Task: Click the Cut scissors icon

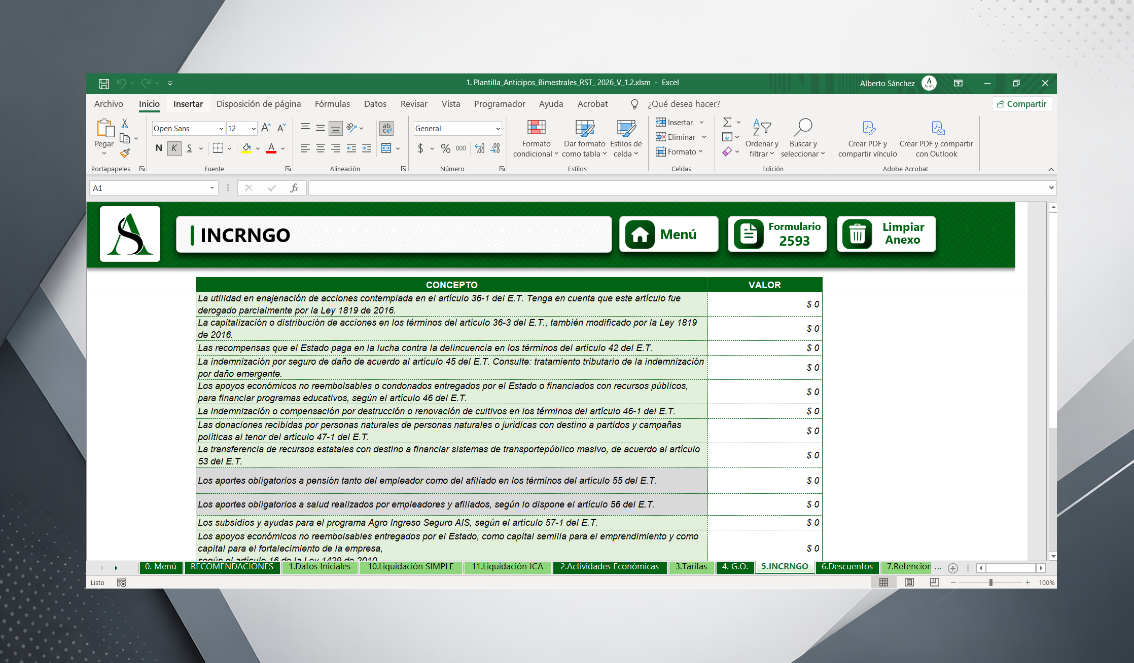Action: pos(125,124)
